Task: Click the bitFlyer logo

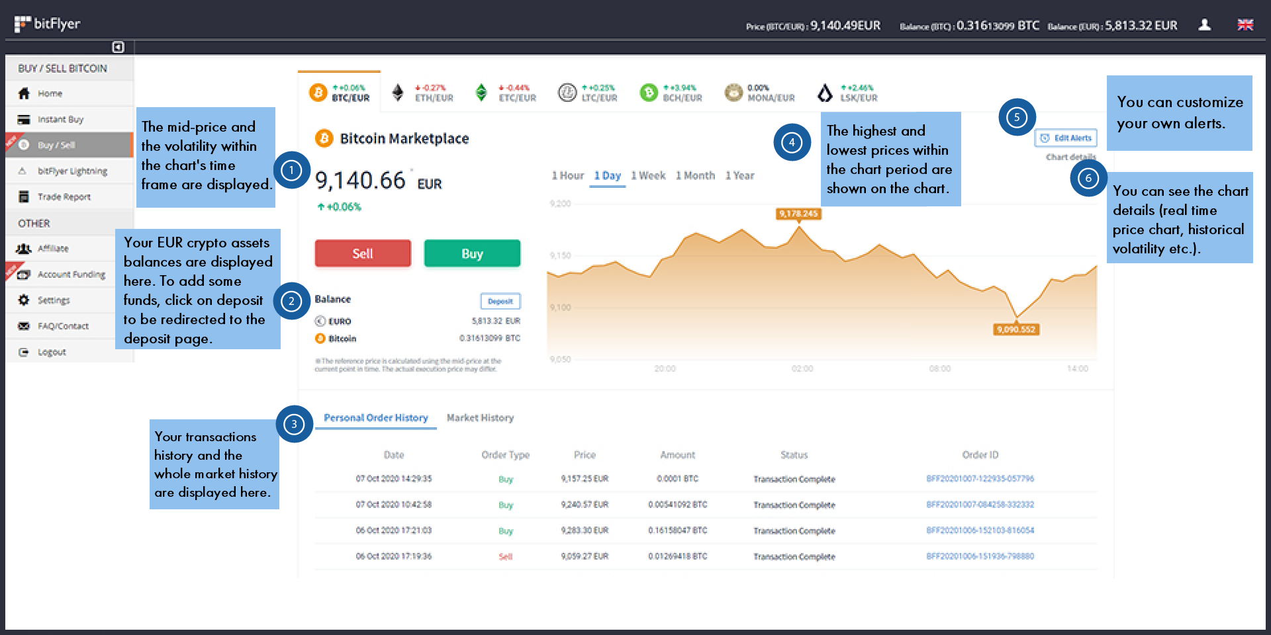Action: click(x=46, y=22)
